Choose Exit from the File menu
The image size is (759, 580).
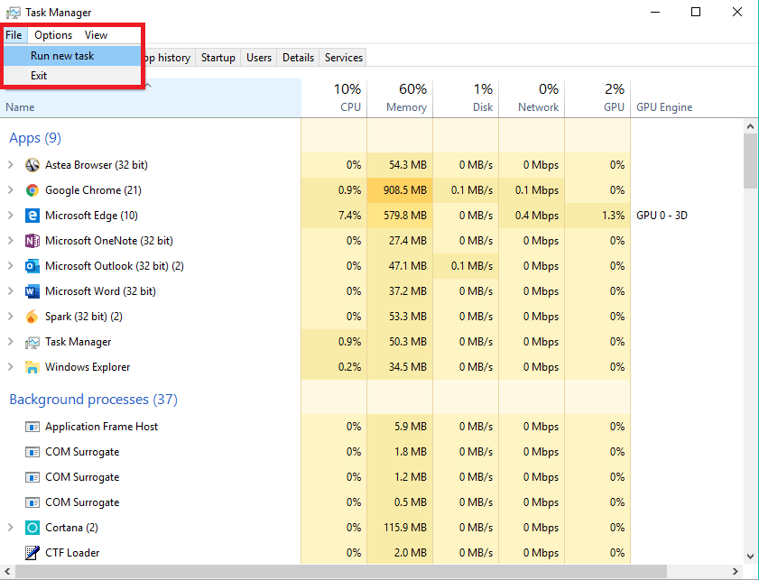pyautogui.click(x=72, y=76)
